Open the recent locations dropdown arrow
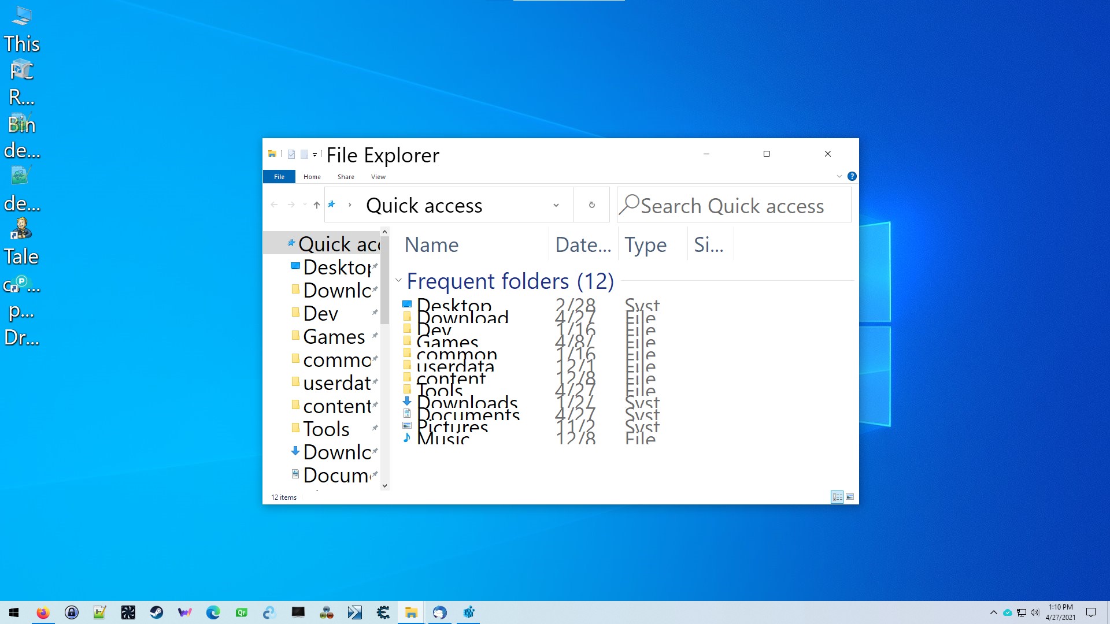 [305, 205]
